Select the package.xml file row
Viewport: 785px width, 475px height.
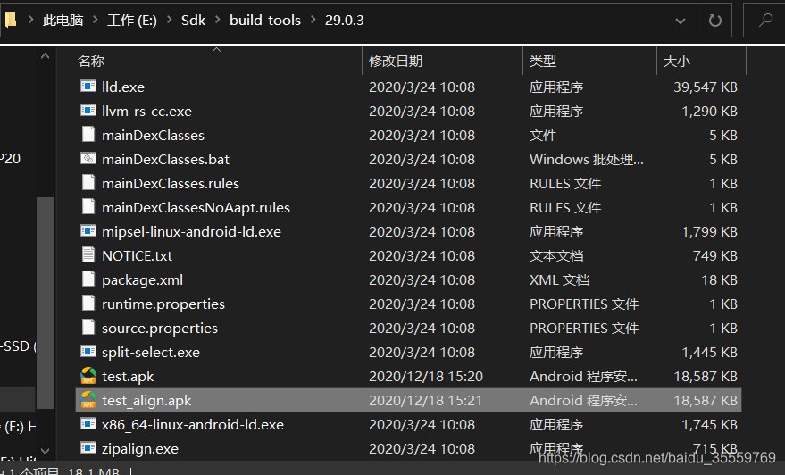tap(408, 279)
